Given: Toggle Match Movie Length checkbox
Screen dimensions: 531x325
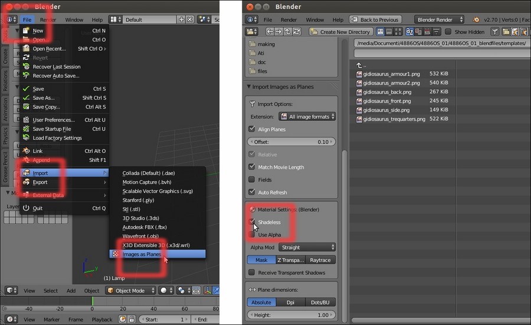Looking at the screenshot, I should point(251,167).
